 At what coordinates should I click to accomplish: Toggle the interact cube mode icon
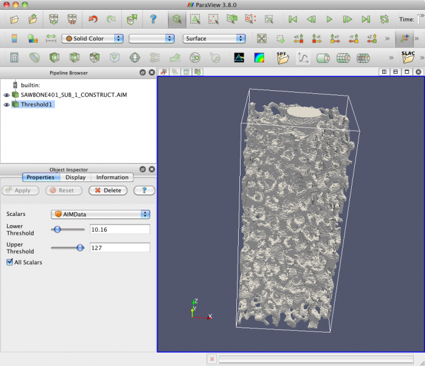177,20
